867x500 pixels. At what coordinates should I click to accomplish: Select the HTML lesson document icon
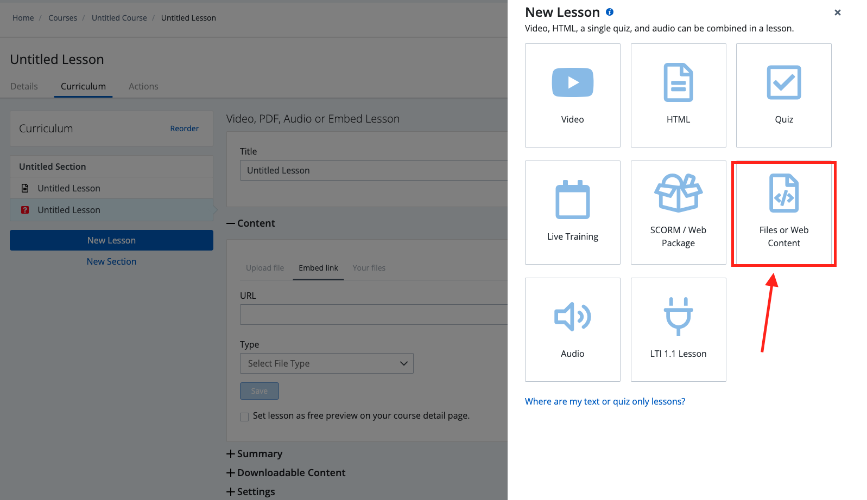coord(678,82)
